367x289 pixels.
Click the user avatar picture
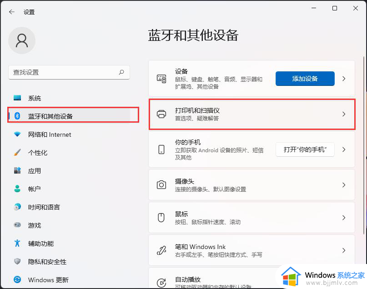pyautogui.click(x=22, y=40)
